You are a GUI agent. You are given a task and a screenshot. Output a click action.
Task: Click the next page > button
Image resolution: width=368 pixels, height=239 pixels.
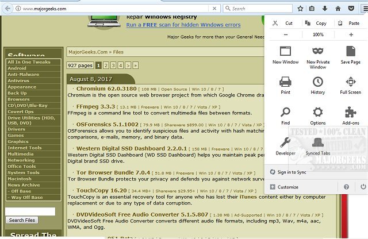click(128, 65)
